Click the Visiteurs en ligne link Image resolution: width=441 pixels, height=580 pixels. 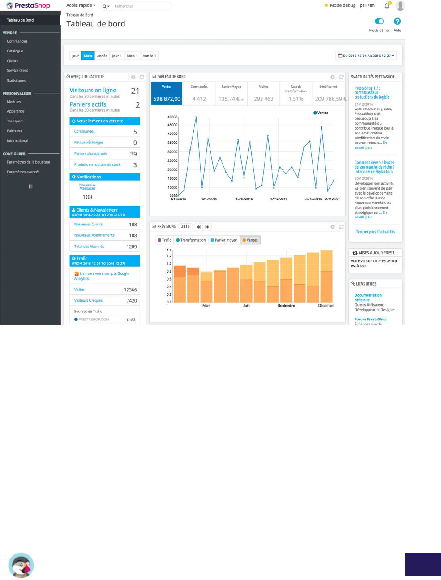(93, 90)
